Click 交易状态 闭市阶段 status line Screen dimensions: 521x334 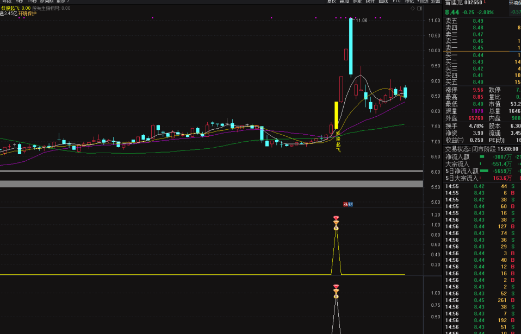481,149
